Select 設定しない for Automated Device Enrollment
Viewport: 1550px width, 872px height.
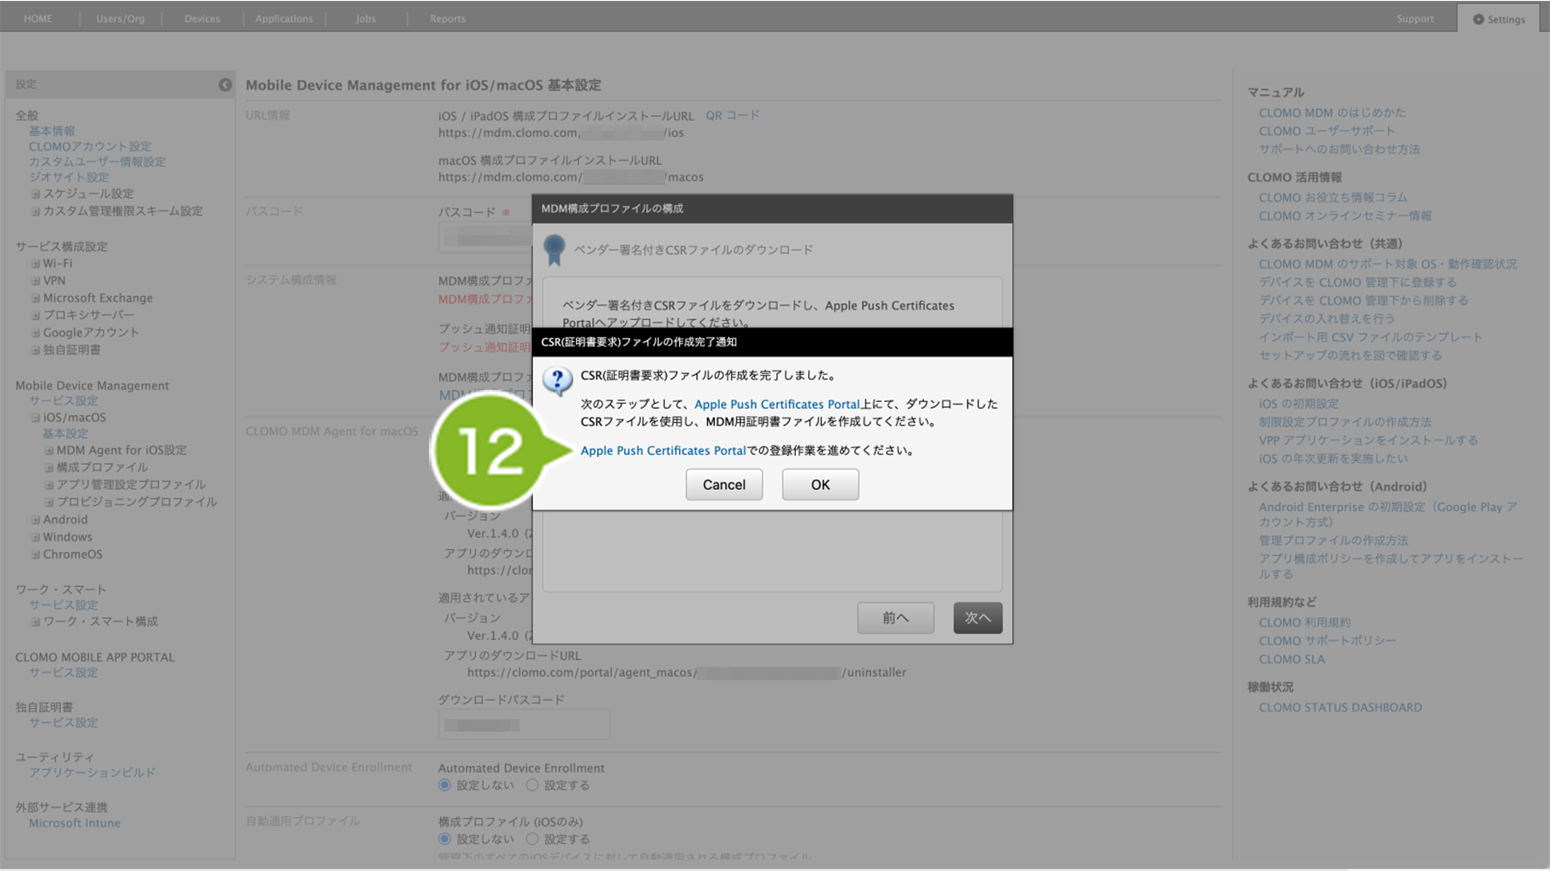[x=445, y=786]
